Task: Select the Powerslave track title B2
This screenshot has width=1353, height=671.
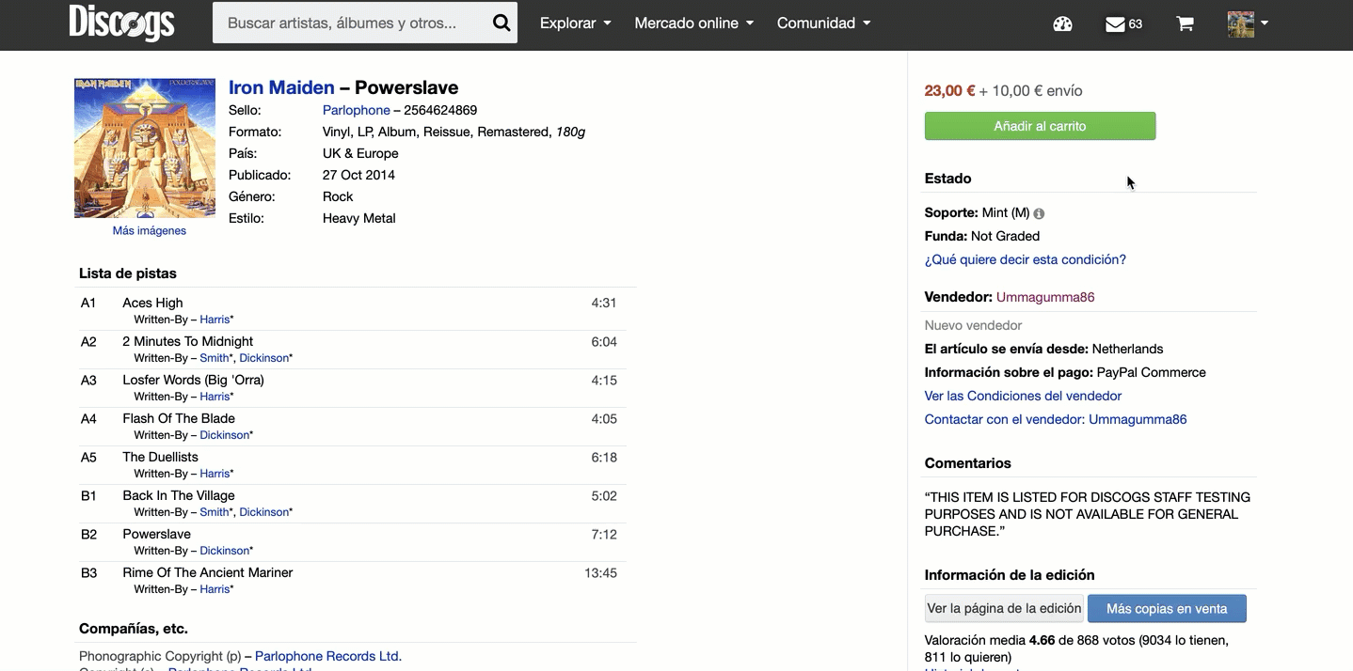Action: [156, 534]
